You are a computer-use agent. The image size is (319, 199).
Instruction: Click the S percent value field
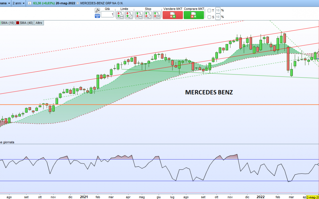[218, 17]
